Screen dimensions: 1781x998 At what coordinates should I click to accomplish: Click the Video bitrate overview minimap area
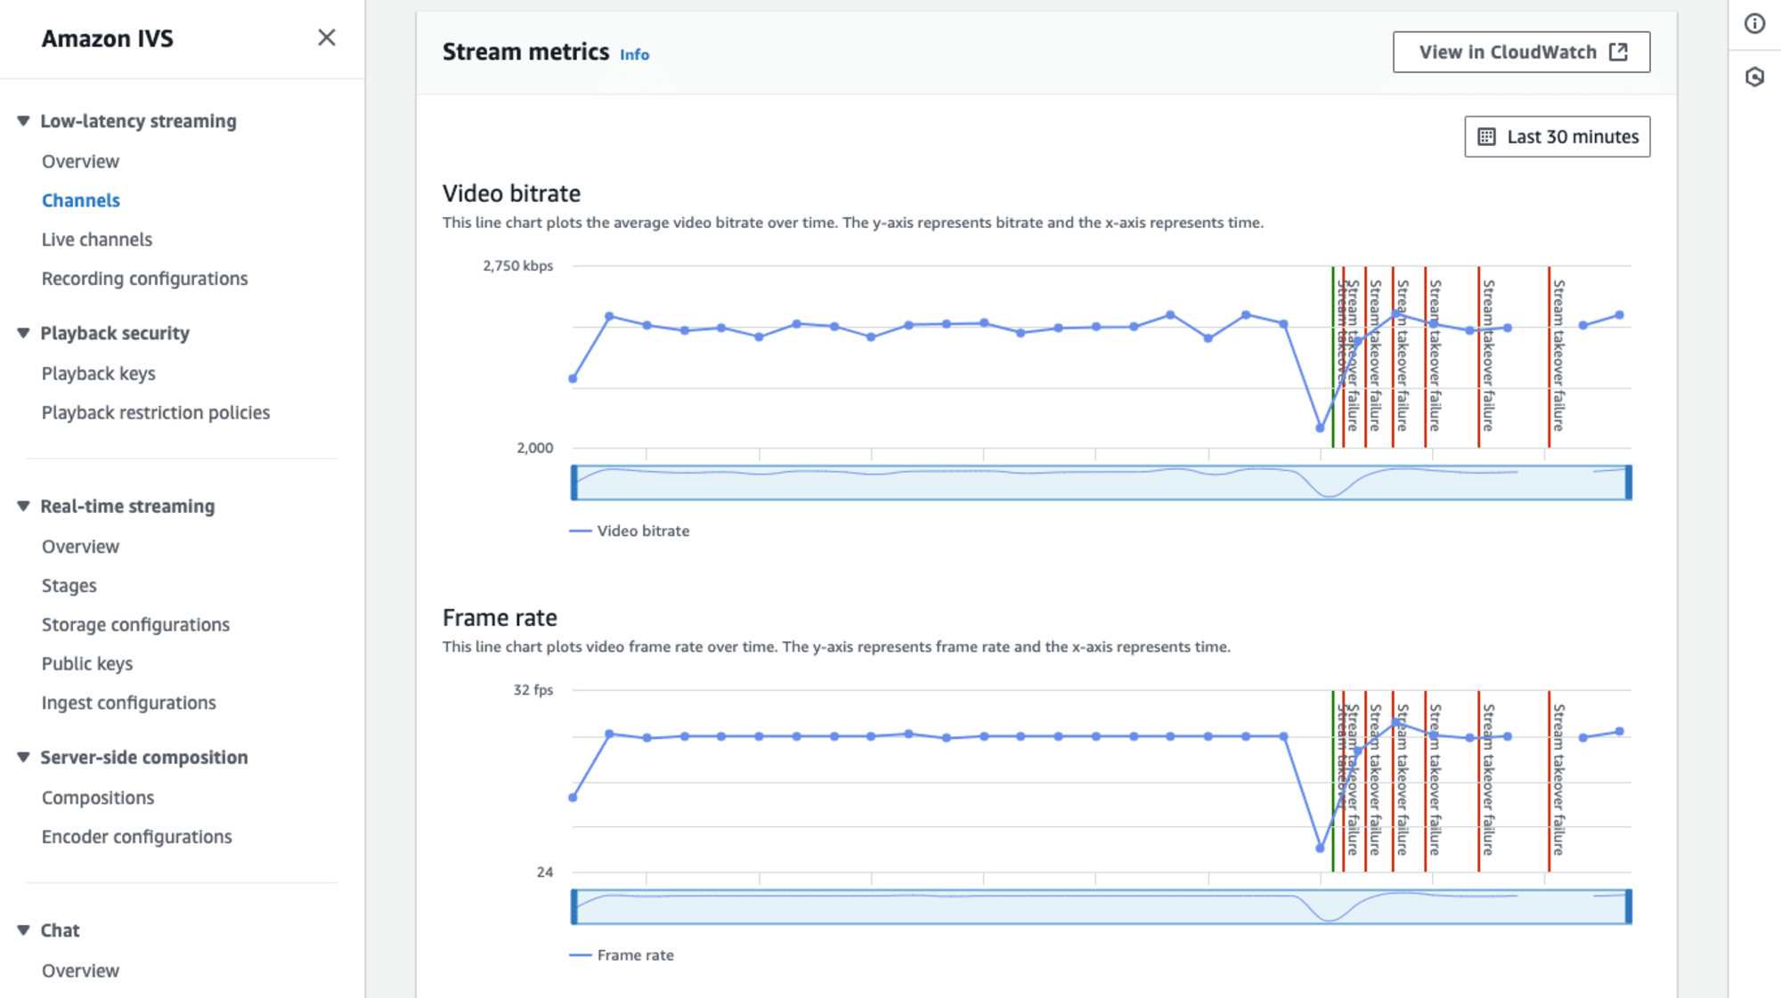click(1102, 483)
